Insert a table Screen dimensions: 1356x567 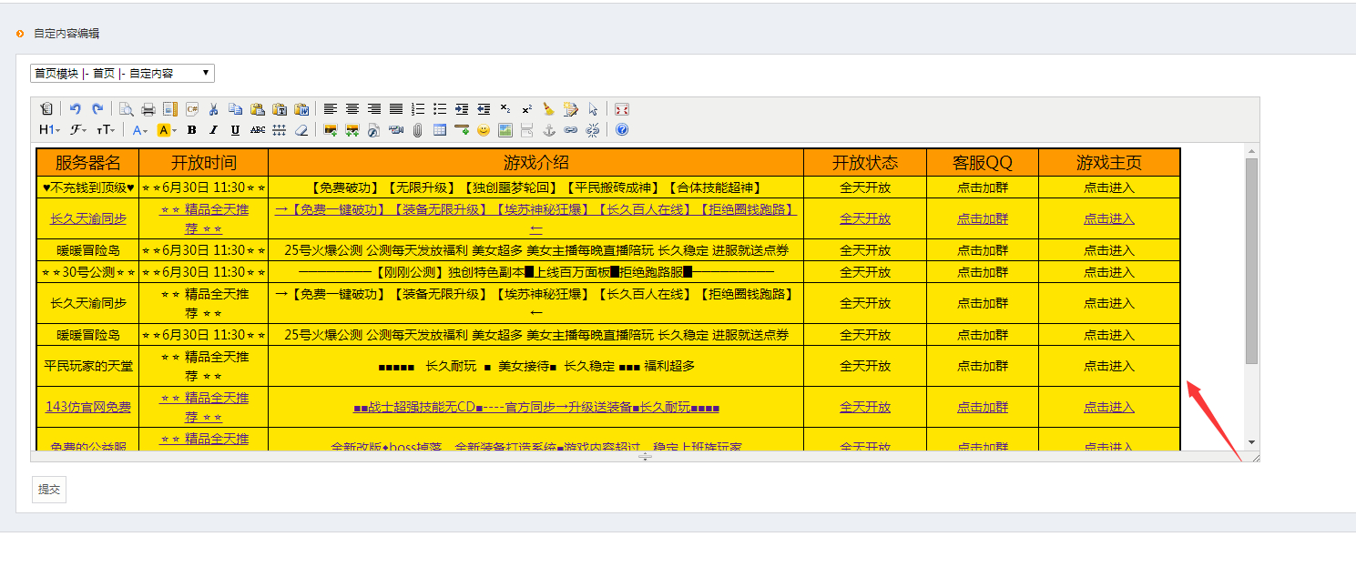(440, 130)
